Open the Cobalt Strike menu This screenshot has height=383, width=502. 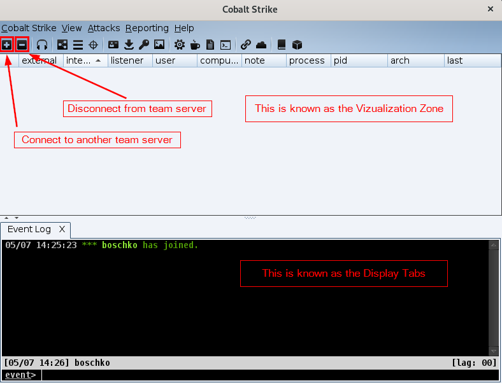[x=29, y=28]
